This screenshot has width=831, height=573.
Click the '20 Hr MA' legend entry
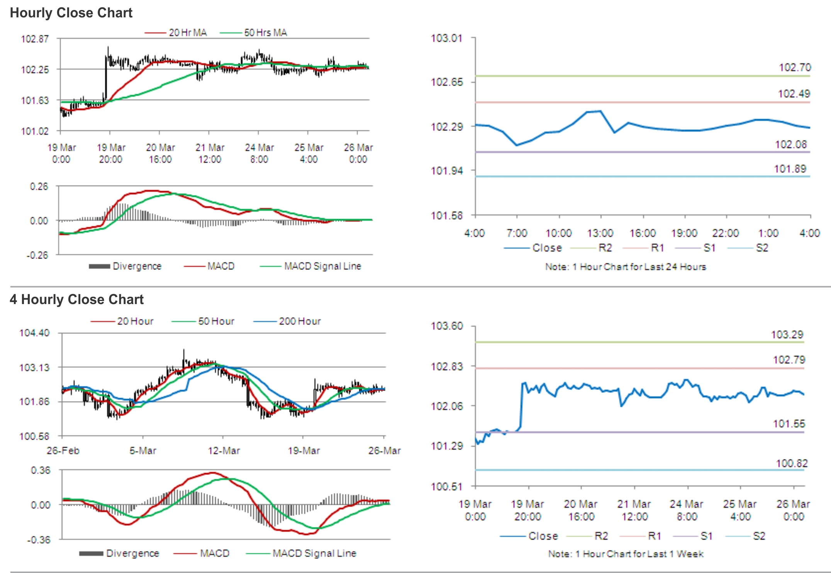tap(176, 33)
